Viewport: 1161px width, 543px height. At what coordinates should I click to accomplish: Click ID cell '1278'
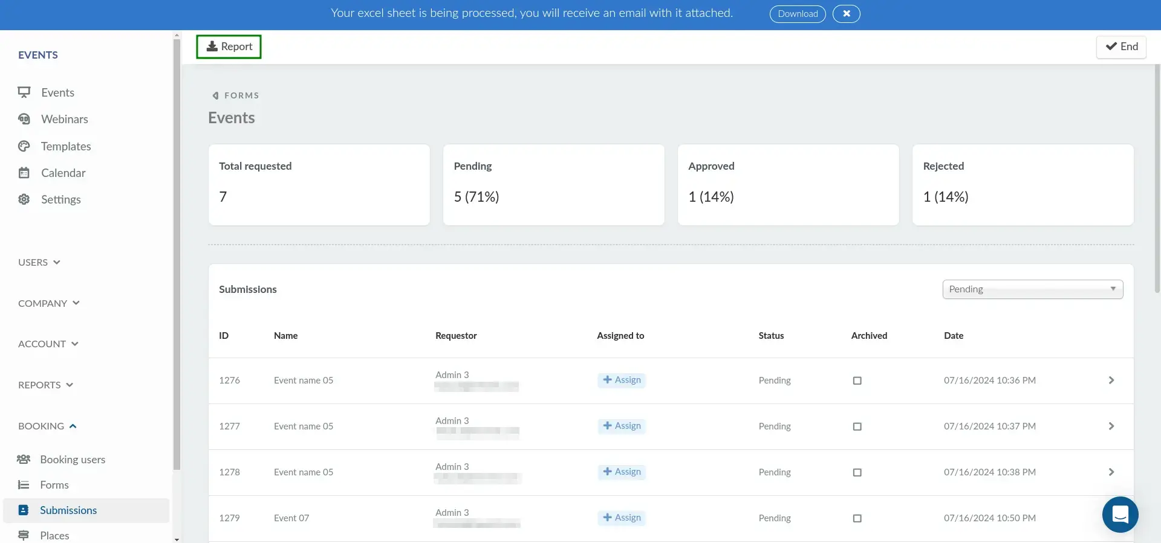coord(229,472)
